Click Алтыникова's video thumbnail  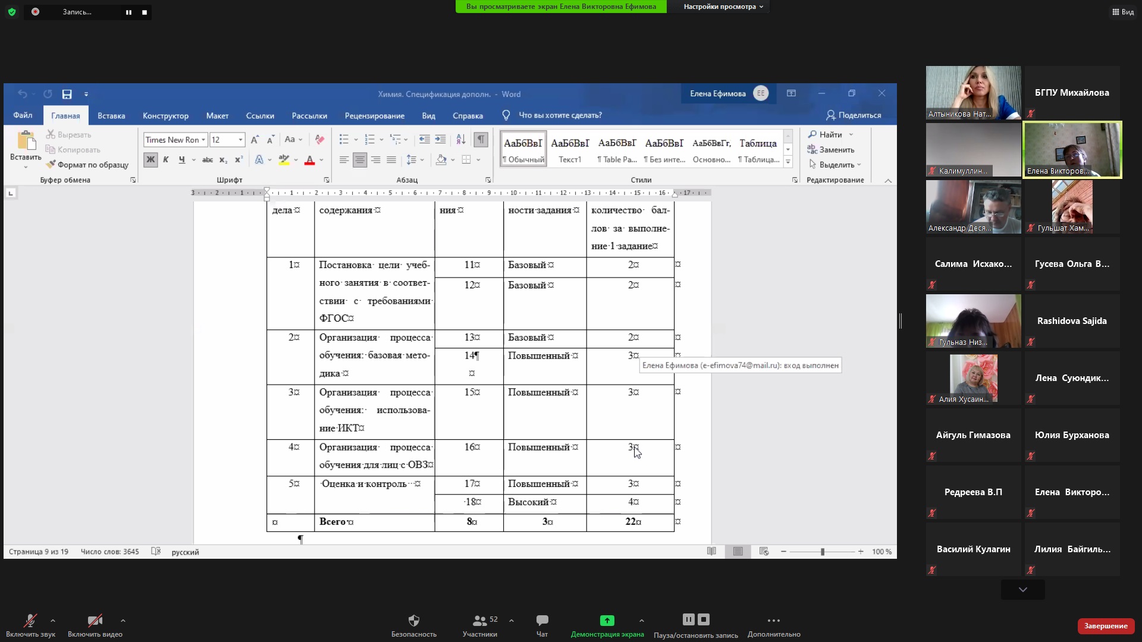click(x=973, y=92)
